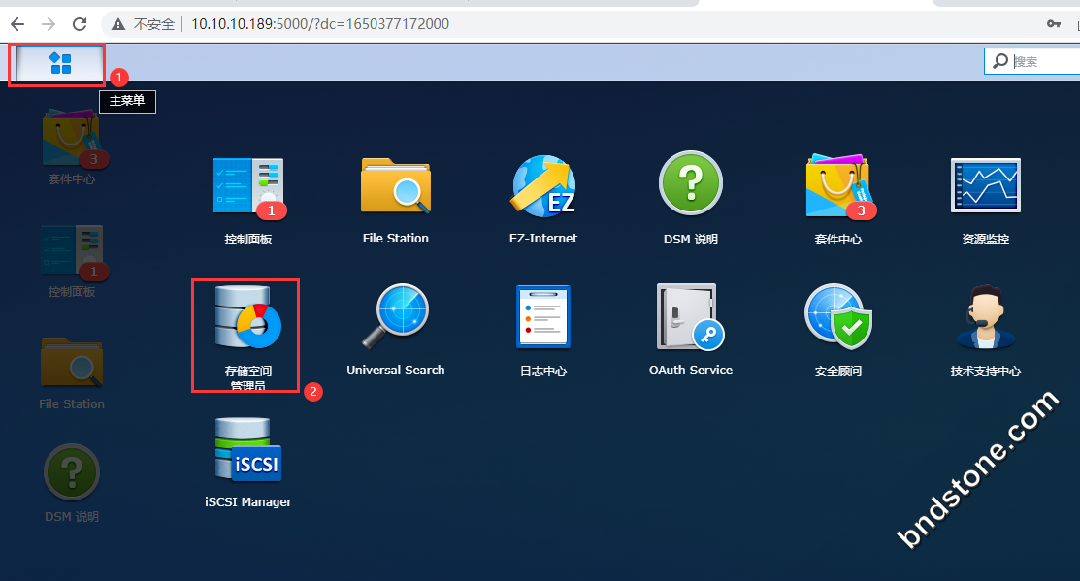Image resolution: width=1080 pixels, height=581 pixels.
Task: Open Resource Monitor icon
Action: click(986, 185)
